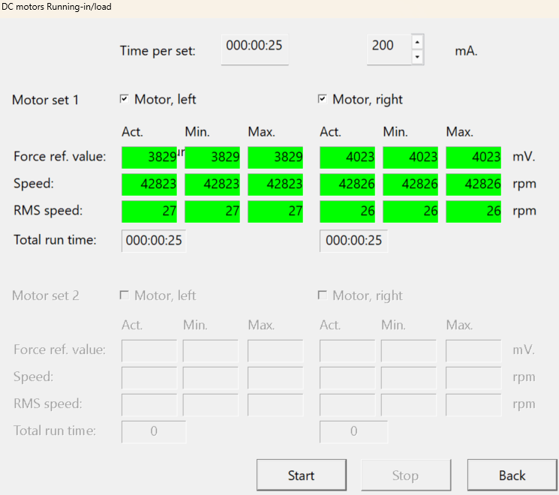Select left motor Min. RMS speed 27

(x=212, y=211)
